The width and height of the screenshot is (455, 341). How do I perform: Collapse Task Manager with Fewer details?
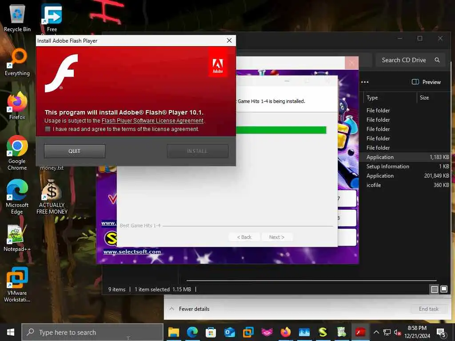tap(189, 309)
